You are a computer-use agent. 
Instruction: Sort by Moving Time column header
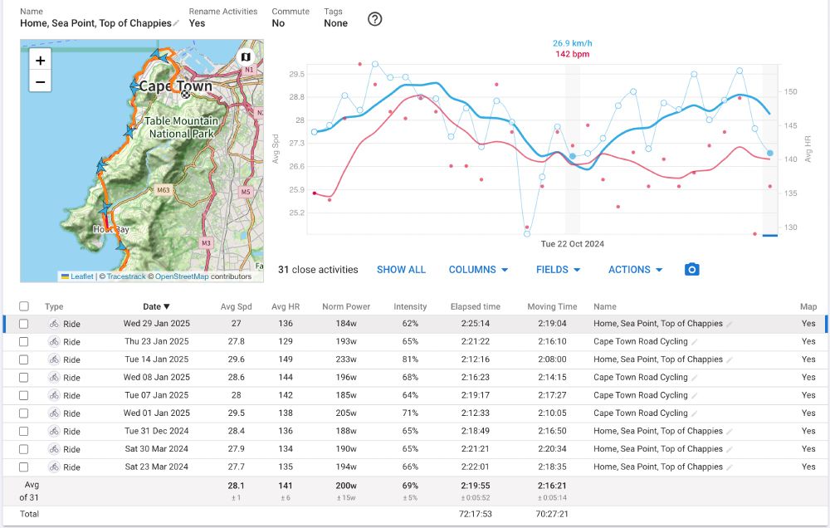(x=552, y=306)
